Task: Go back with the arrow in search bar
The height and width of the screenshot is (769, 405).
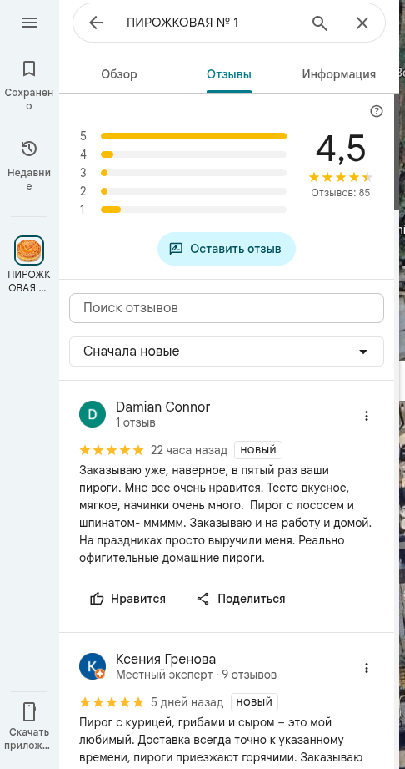Action: coord(96,23)
